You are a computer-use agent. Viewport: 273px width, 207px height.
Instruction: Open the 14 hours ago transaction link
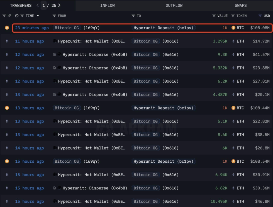(x=30, y=148)
